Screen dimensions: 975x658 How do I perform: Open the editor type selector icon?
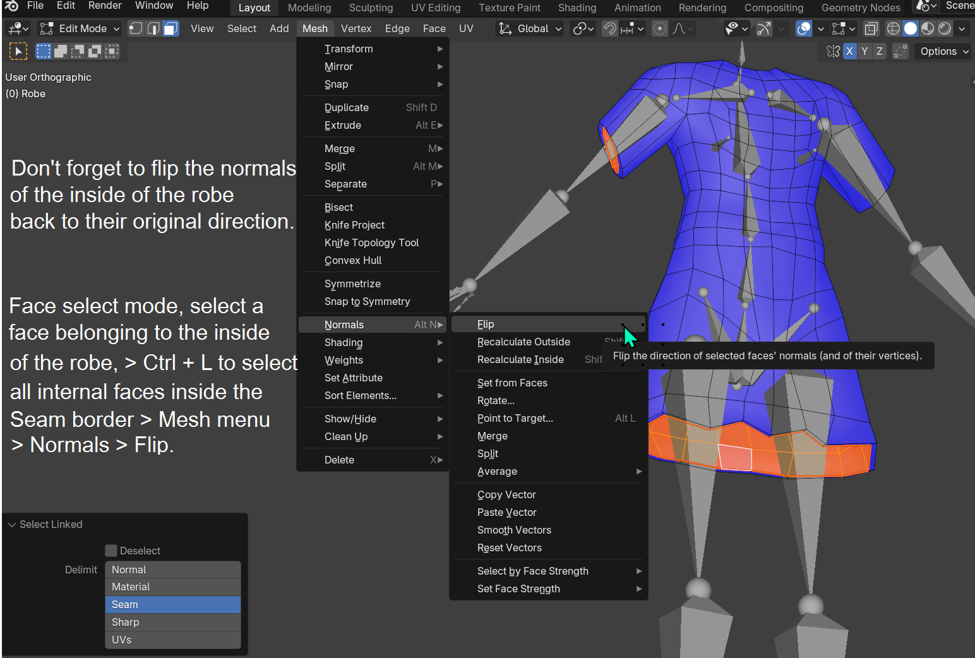point(18,28)
